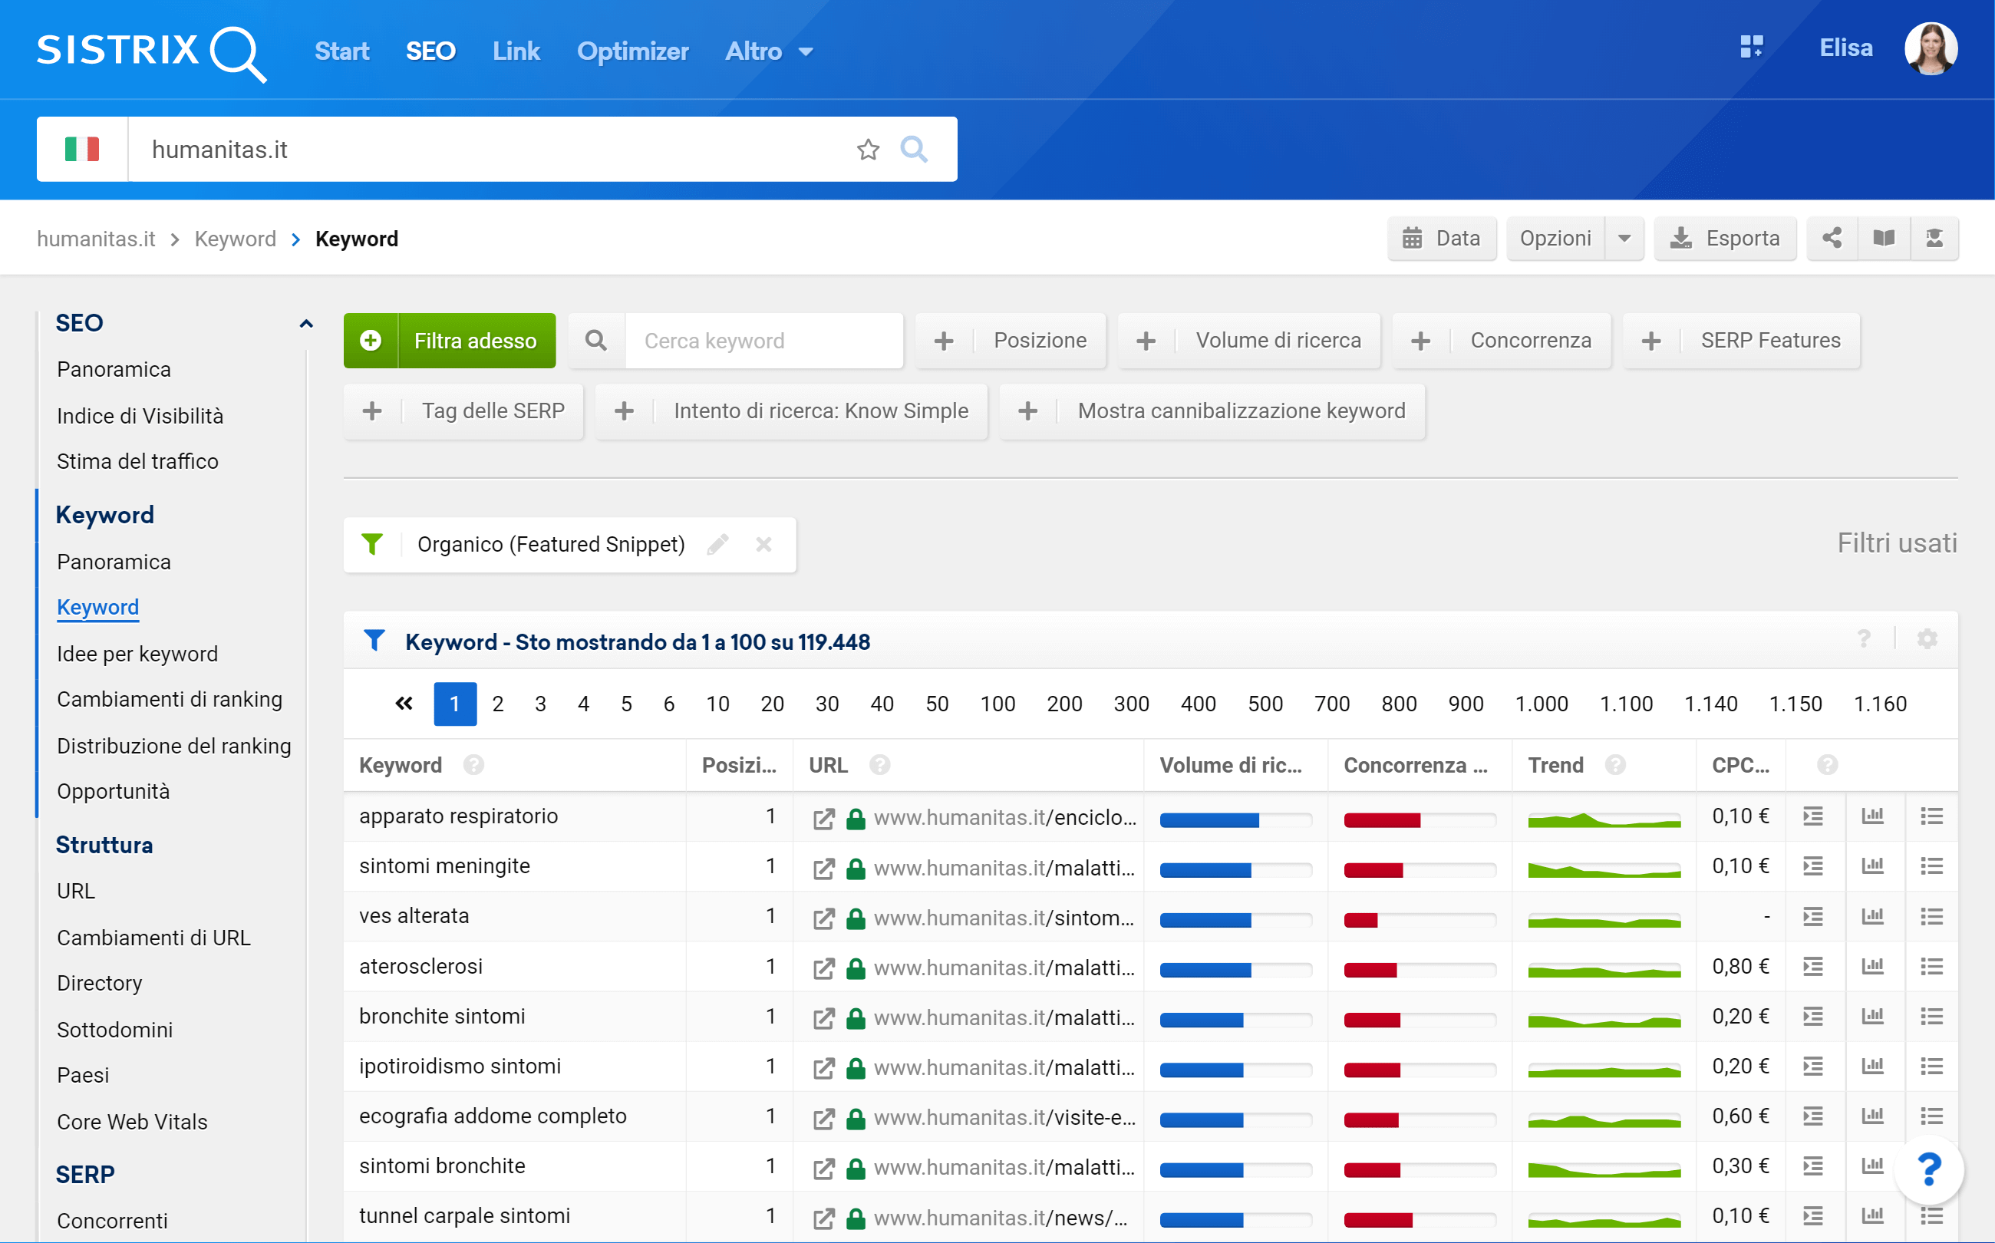Add Intento di ricerca: Know Simple filter
The image size is (1995, 1243).
pos(791,411)
